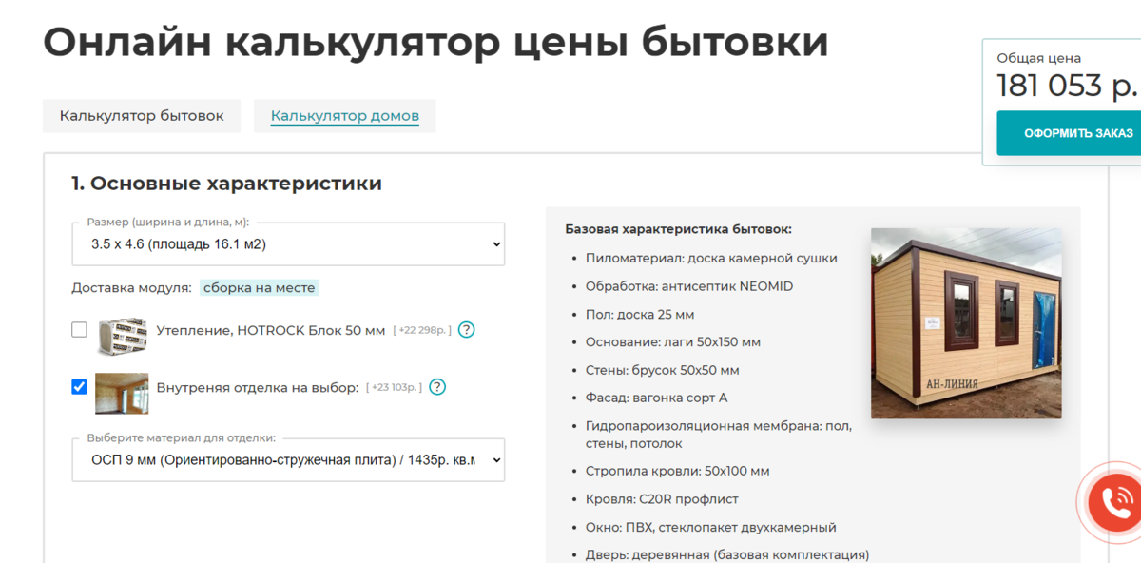Click text Основание: лаги 50х150 мм
This screenshot has width=1141, height=563.
pyautogui.click(x=673, y=341)
